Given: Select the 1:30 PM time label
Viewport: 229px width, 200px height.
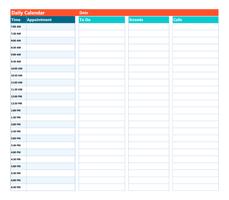Looking at the screenshot, I should pyautogui.click(x=16, y=117).
